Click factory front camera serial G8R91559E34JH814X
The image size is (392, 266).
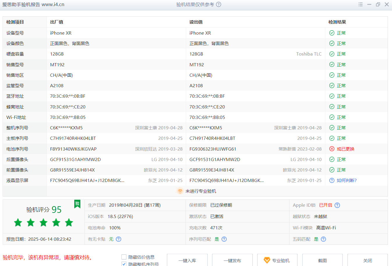click(x=72, y=170)
